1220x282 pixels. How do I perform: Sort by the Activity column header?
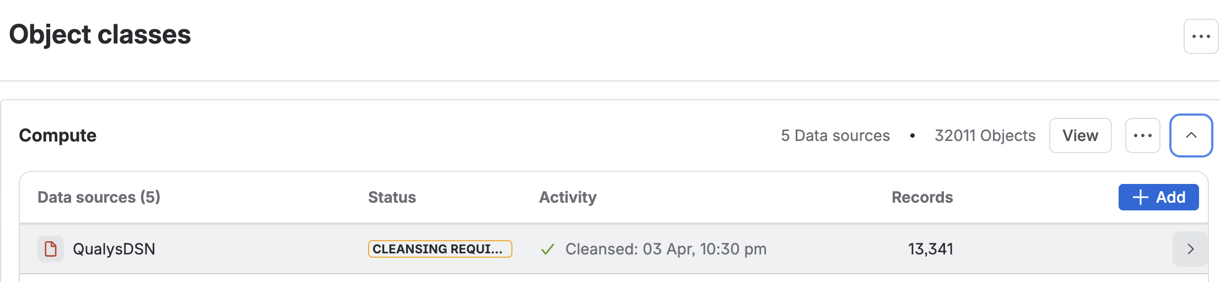[568, 197]
